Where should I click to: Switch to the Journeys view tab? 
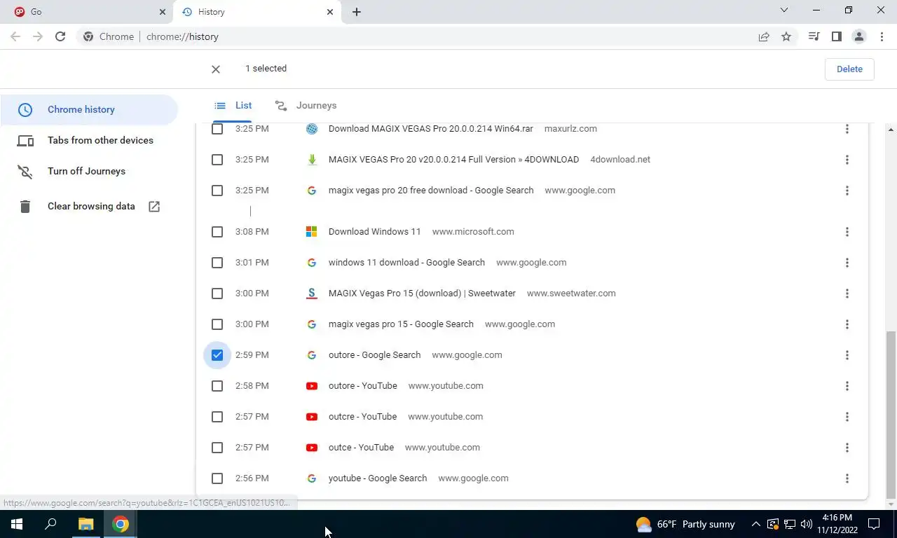[306, 106]
